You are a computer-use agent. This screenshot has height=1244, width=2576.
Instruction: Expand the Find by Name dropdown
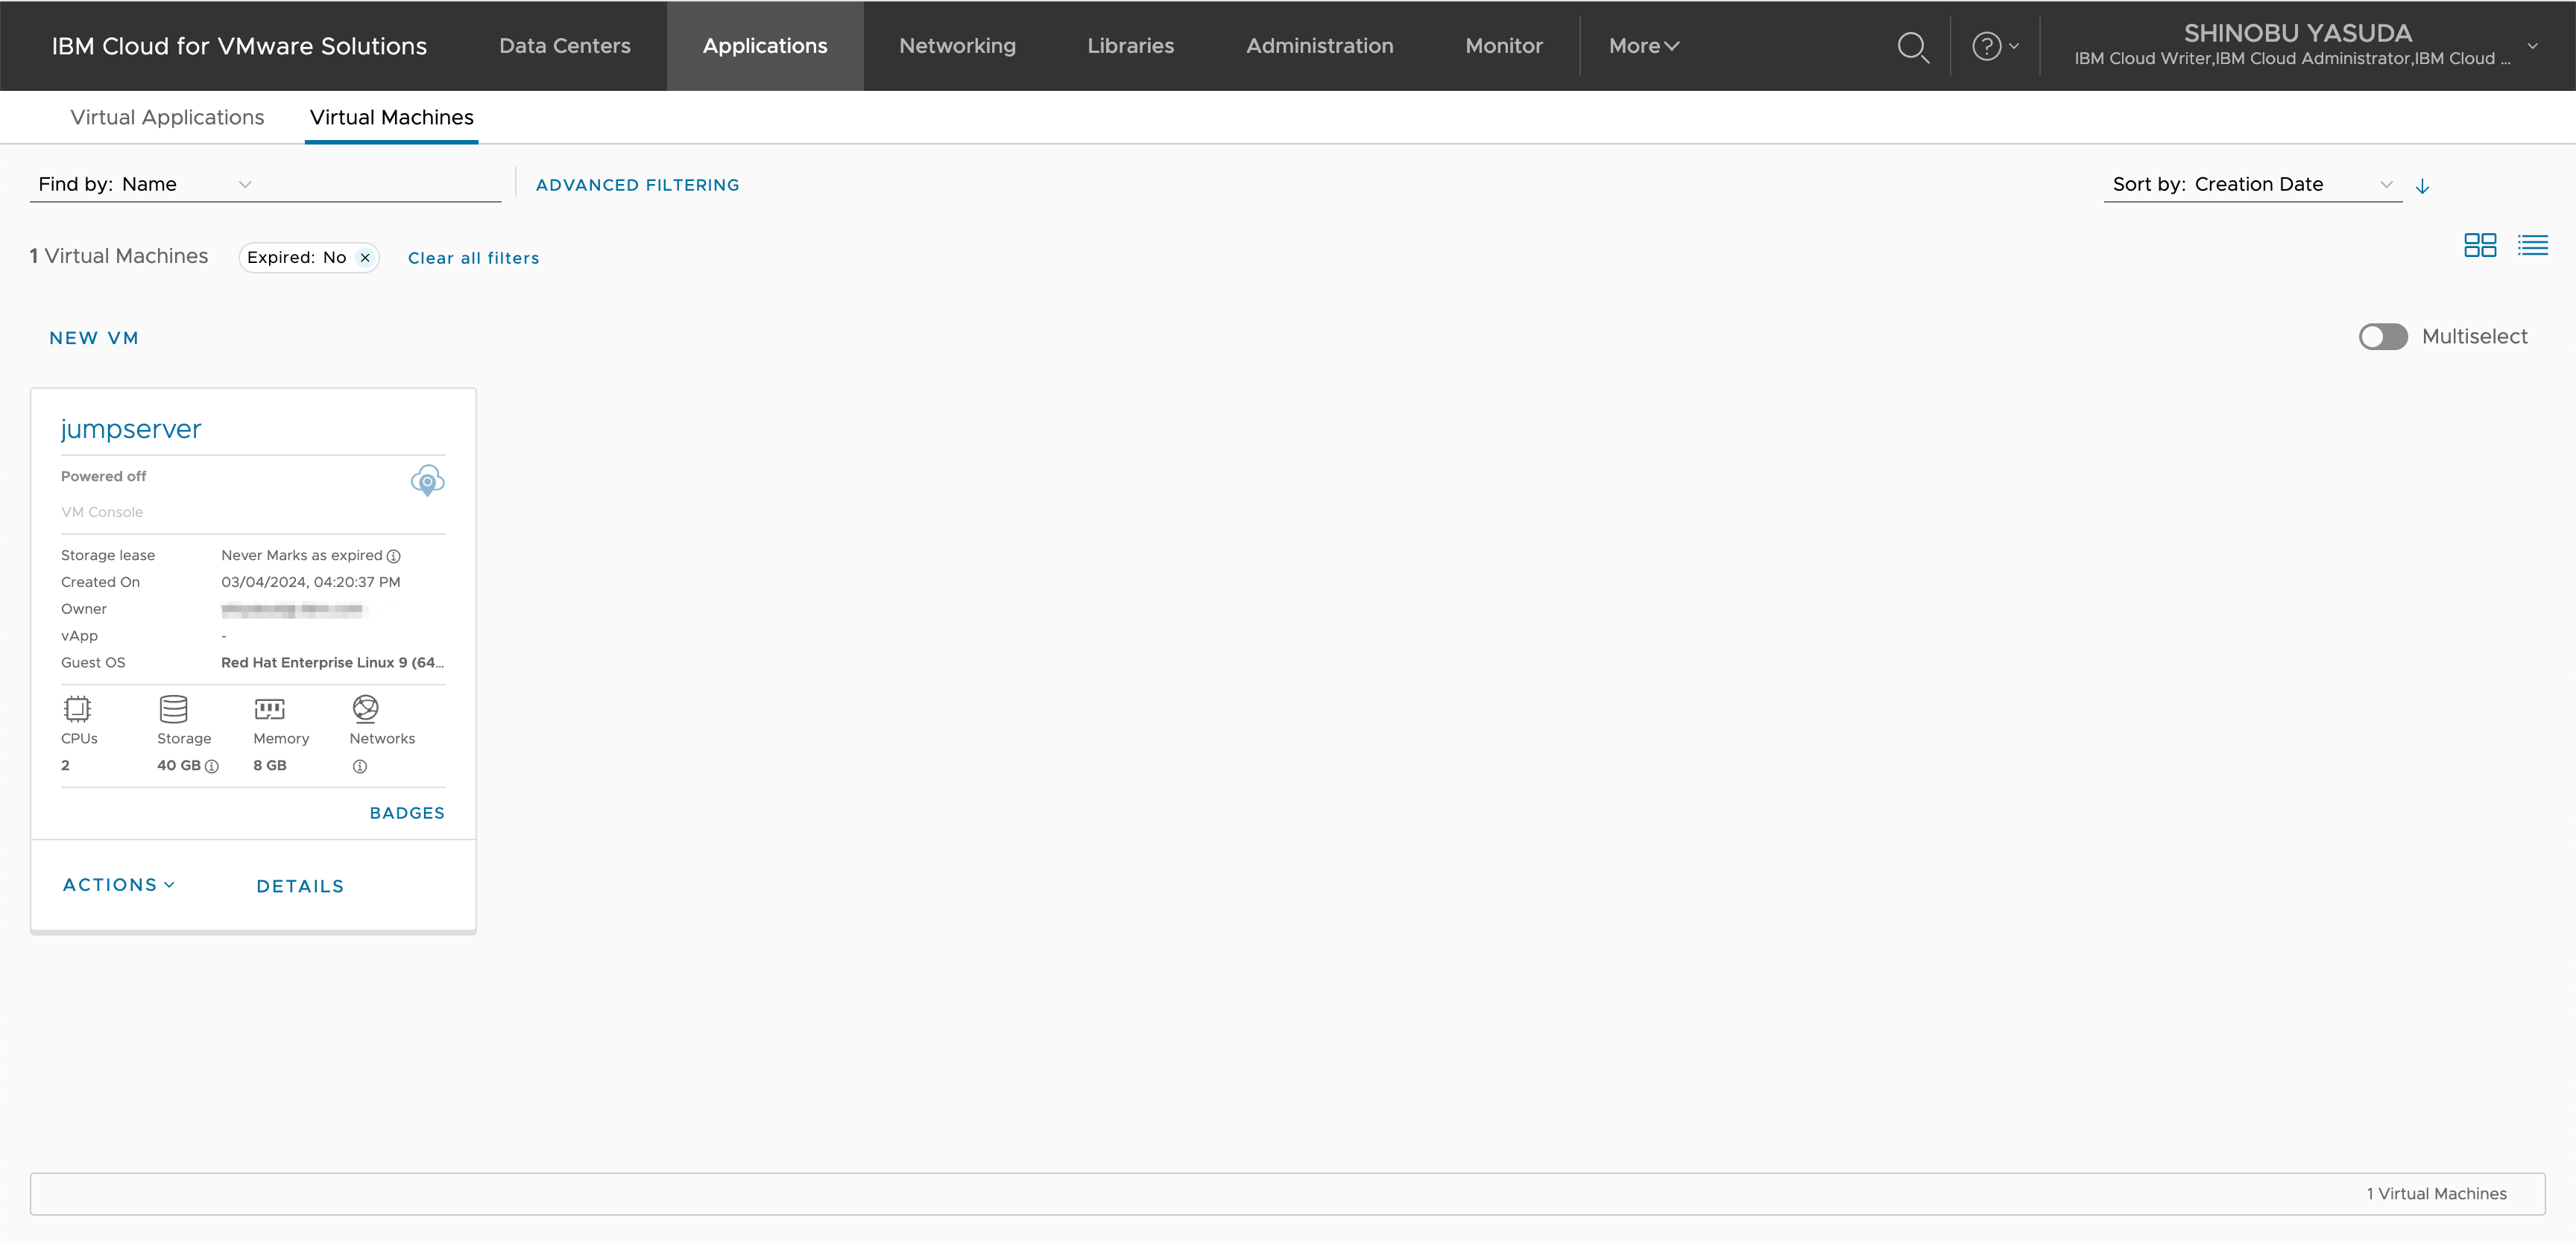[x=243, y=185]
